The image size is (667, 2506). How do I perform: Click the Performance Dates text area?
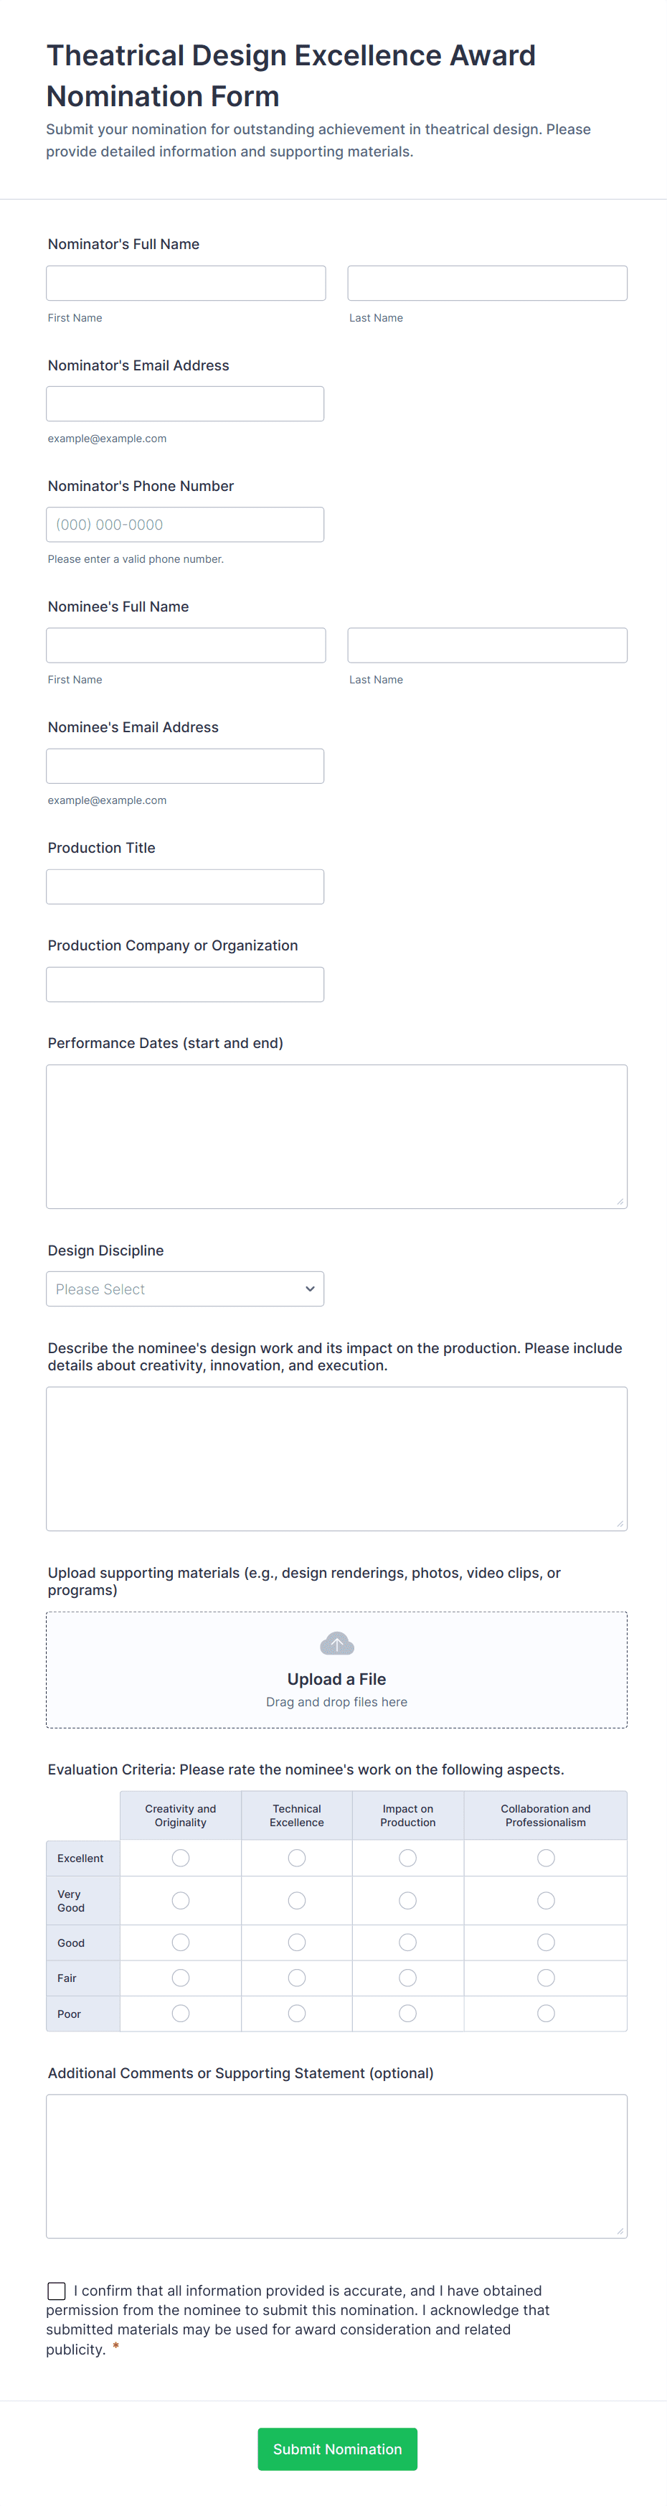point(336,1136)
